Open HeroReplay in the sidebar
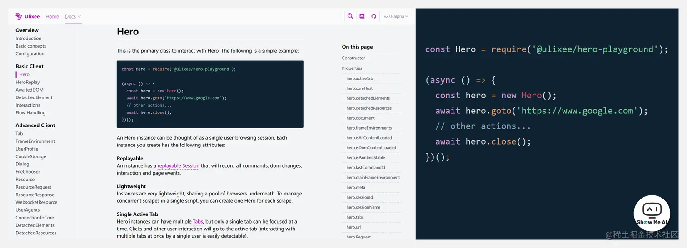687x248 pixels. click(x=28, y=82)
